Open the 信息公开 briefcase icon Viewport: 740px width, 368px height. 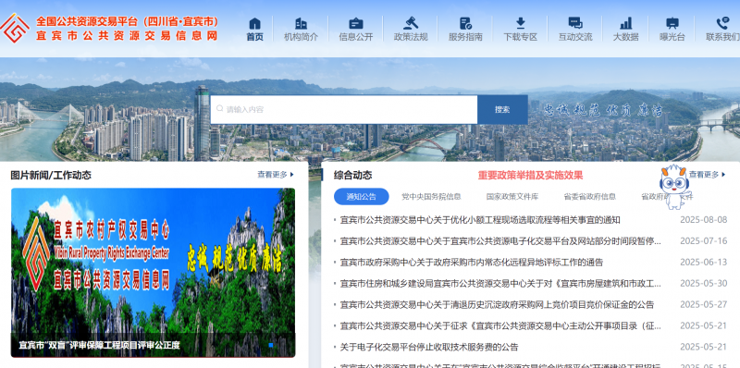[356, 23]
